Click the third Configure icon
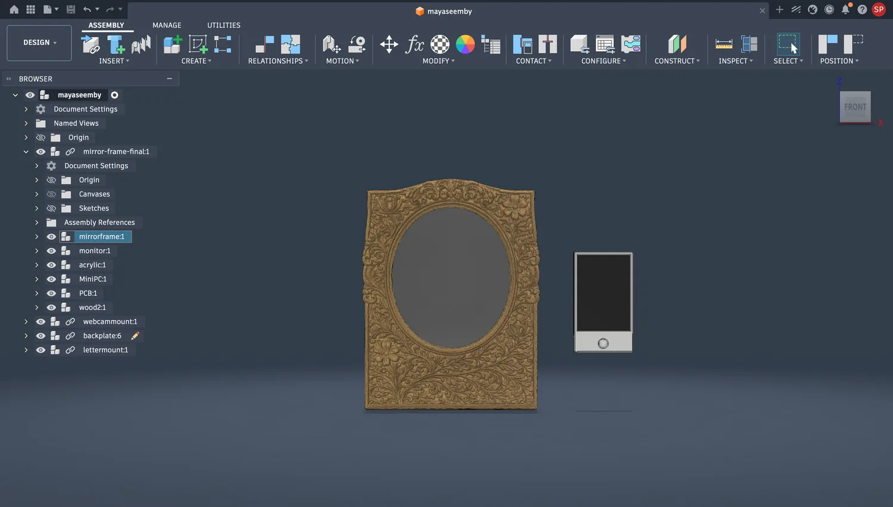The height and width of the screenshot is (507, 893). point(631,45)
